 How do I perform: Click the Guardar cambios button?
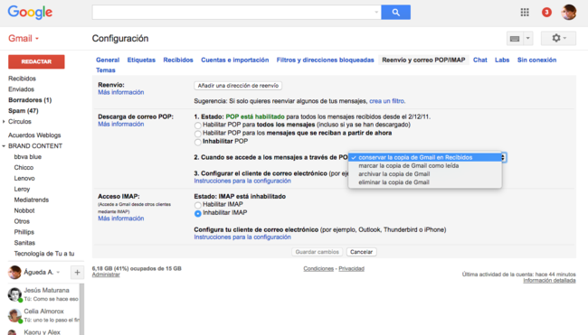click(317, 252)
